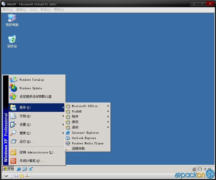Viewport: 216px width, 180px height.
Task: Open the CD(C) menu
Action: (x=33, y=10)
